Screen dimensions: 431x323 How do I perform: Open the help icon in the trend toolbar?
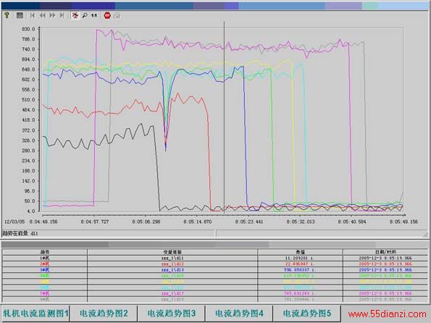point(7,15)
